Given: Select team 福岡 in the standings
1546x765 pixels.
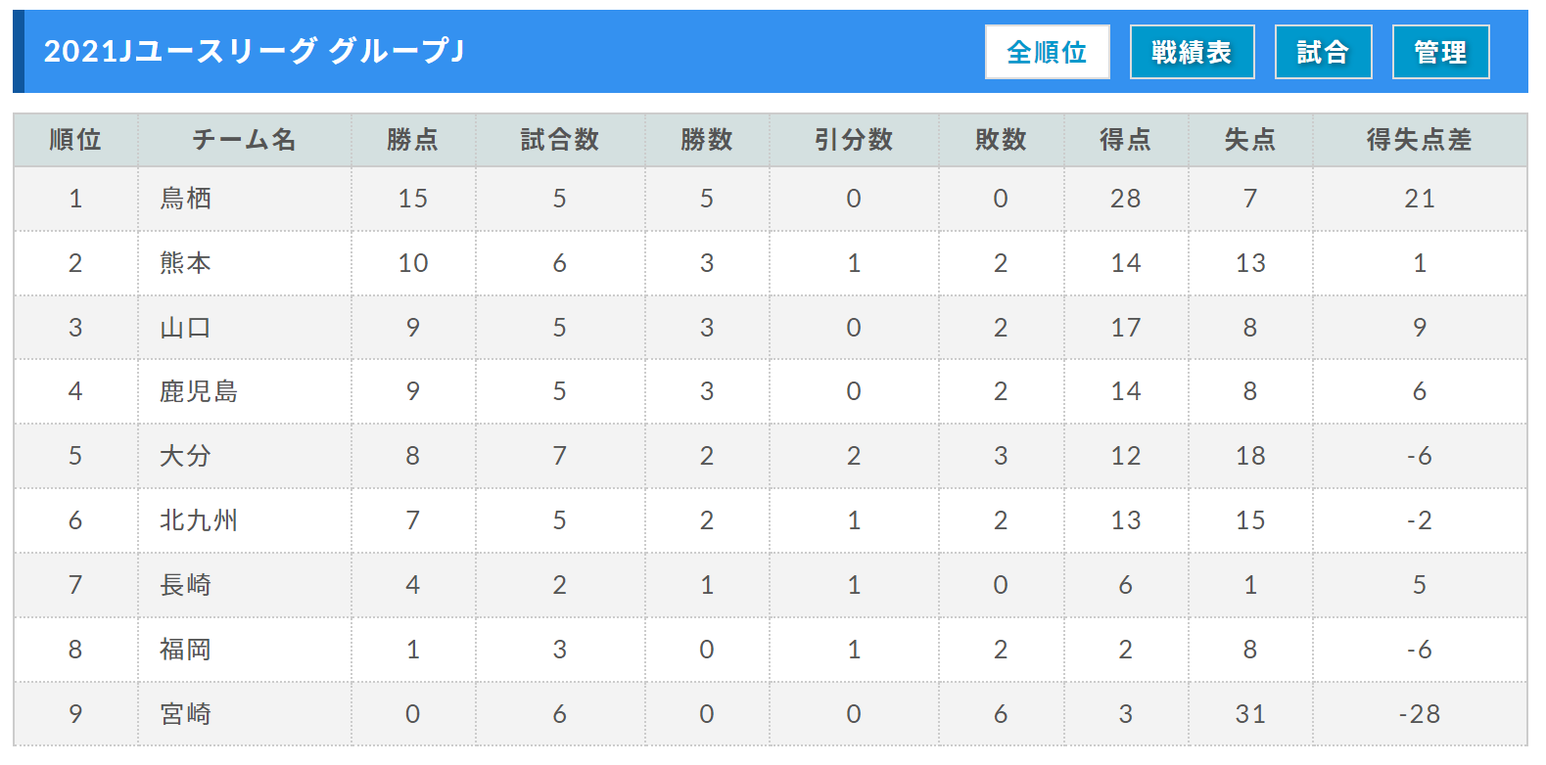Looking at the screenshot, I should pyautogui.click(x=185, y=650).
